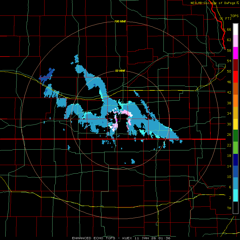
Task: Click the 22 legend value
Action: coord(229,145)
